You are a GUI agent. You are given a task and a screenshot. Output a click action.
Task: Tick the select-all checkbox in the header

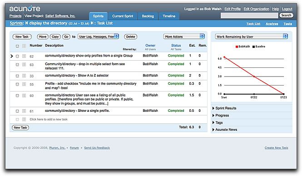coord(17,46)
